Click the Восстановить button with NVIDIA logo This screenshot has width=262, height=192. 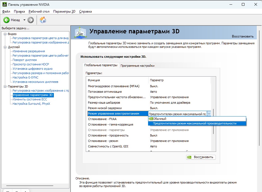point(201,157)
